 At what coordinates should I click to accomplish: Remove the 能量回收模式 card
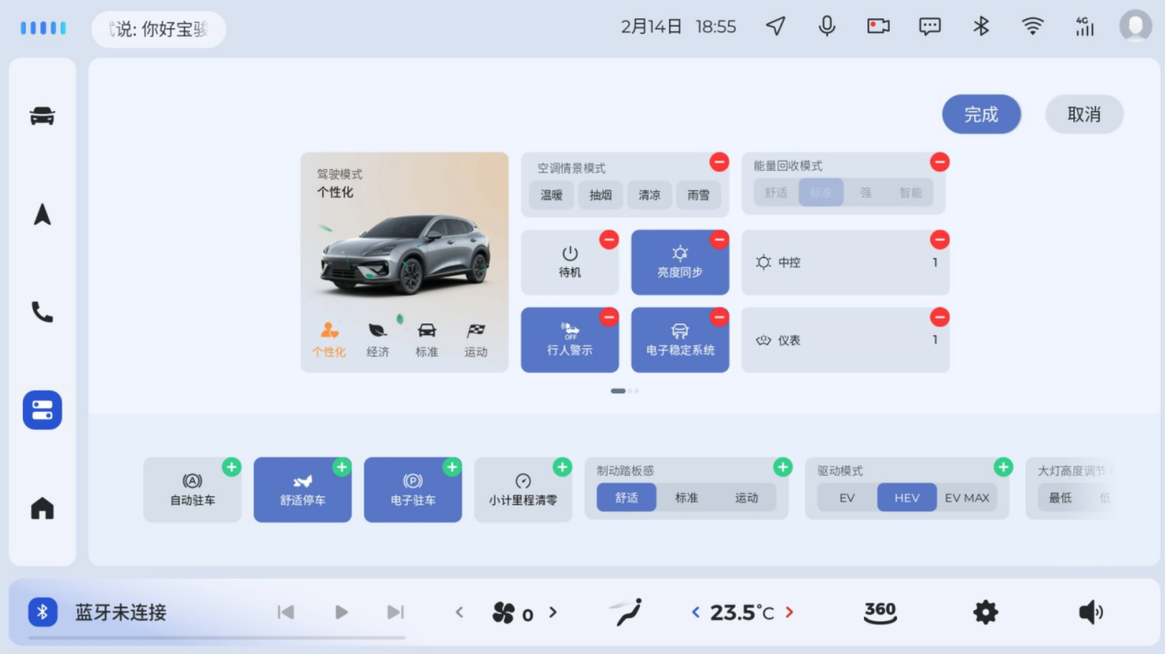939,162
